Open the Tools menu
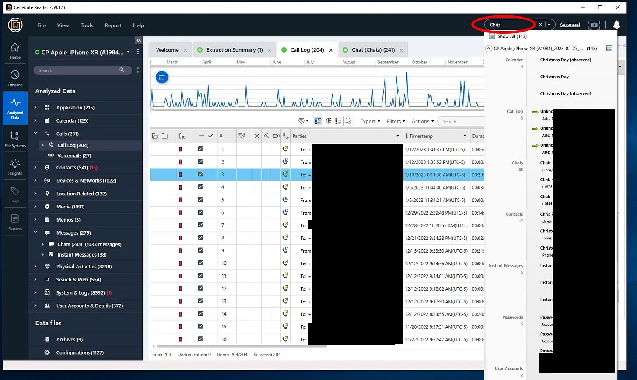This screenshot has height=380, width=637. coord(87,25)
